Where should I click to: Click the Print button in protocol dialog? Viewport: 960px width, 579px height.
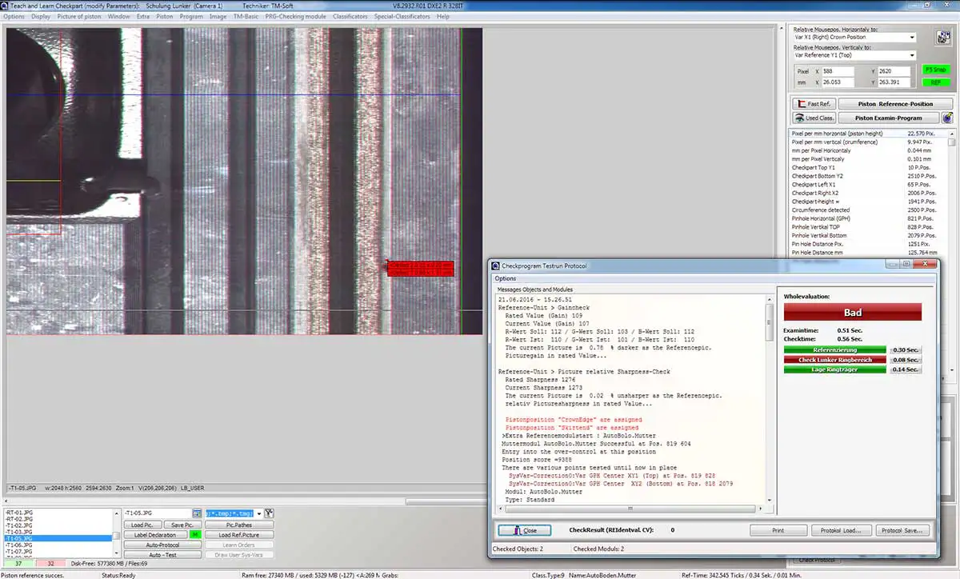(778, 529)
